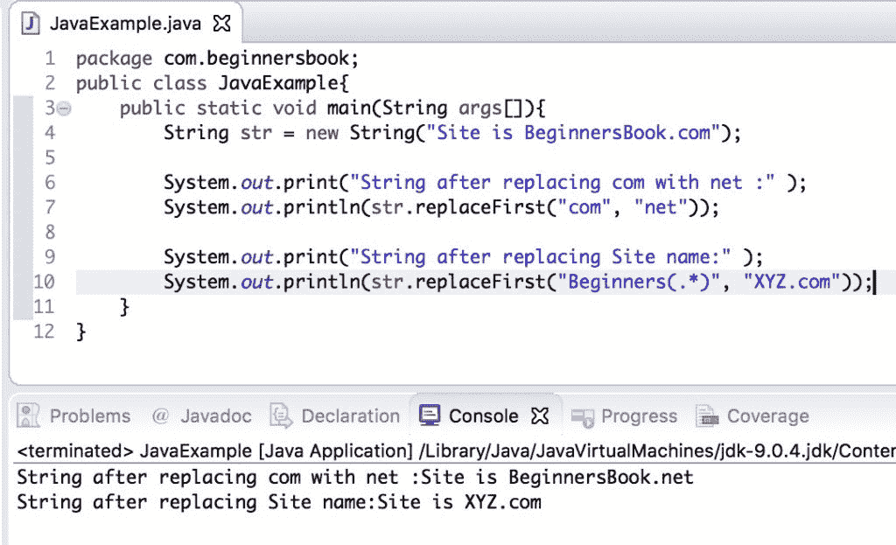
Task: Click console output line ending in XYZ.com
Action: (x=279, y=502)
